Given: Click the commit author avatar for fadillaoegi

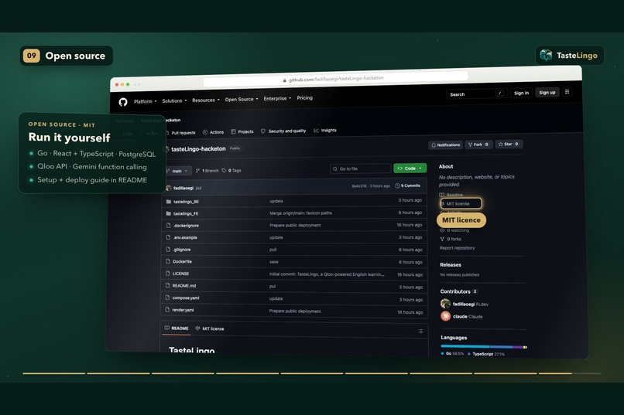Looking at the screenshot, I should [169, 189].
